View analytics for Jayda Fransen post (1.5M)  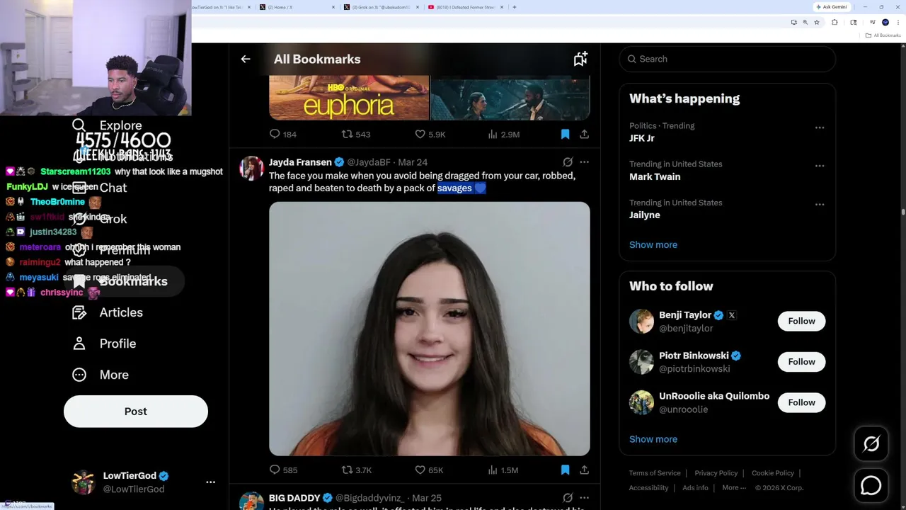[x=503, y=470]
